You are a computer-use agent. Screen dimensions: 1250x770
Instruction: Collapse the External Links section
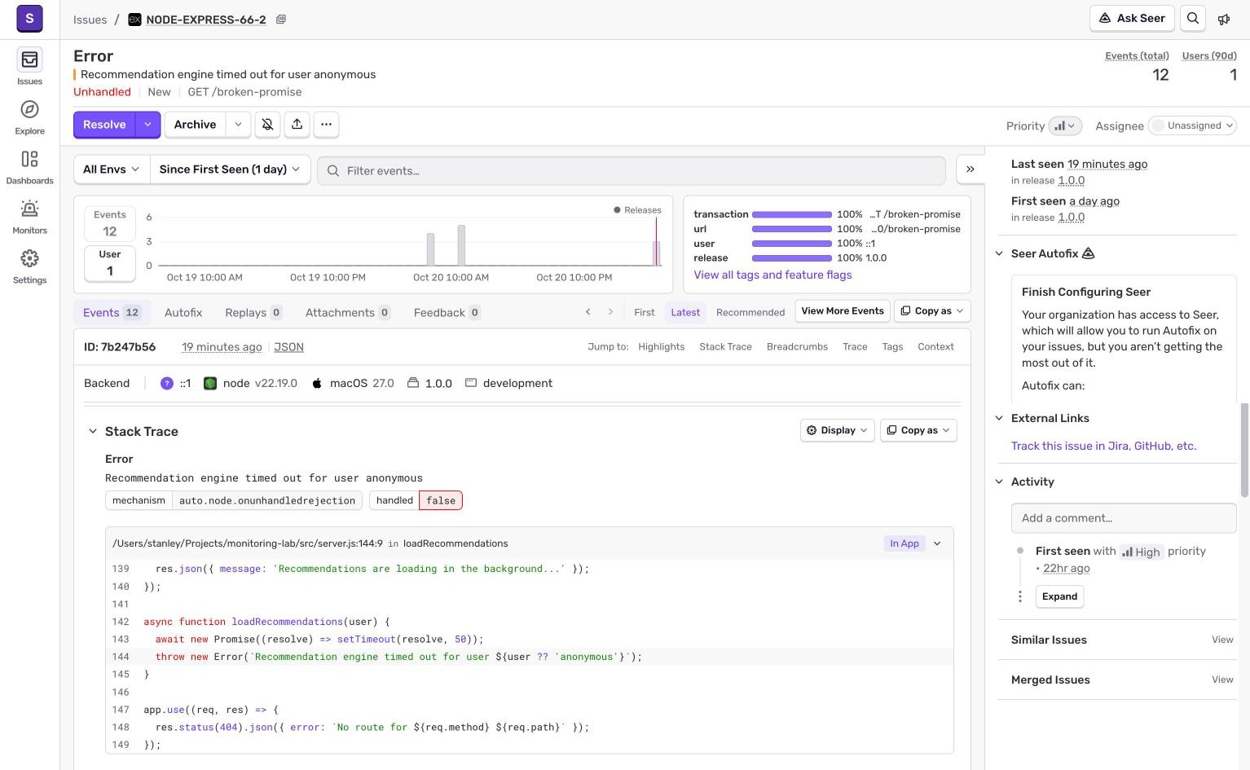tap(999, 418)
